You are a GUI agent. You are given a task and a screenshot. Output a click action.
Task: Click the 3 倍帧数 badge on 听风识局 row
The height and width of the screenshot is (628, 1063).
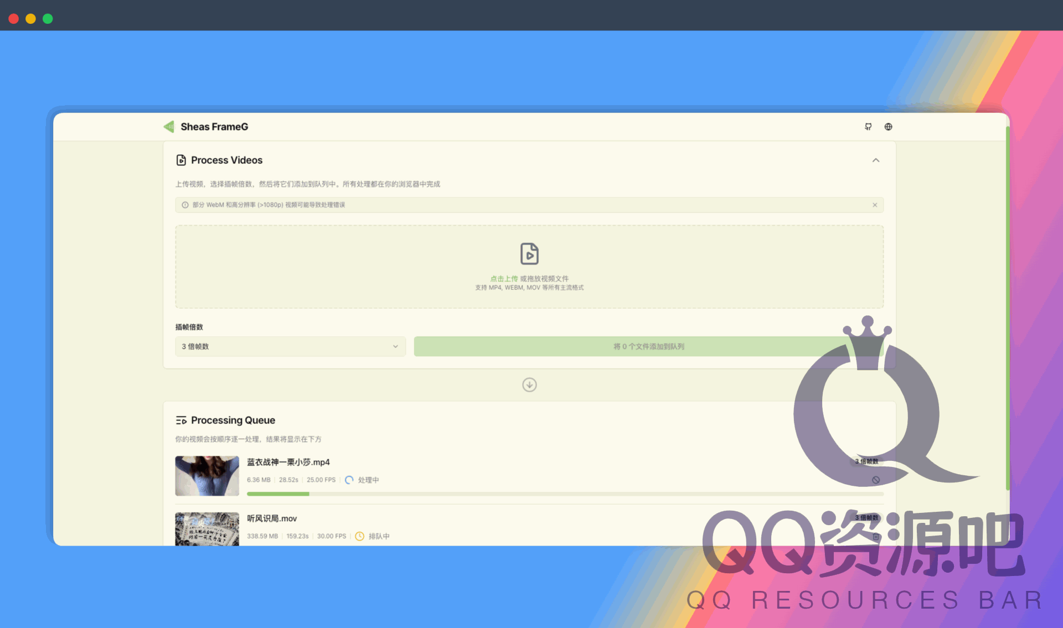[x=866, y=518]
